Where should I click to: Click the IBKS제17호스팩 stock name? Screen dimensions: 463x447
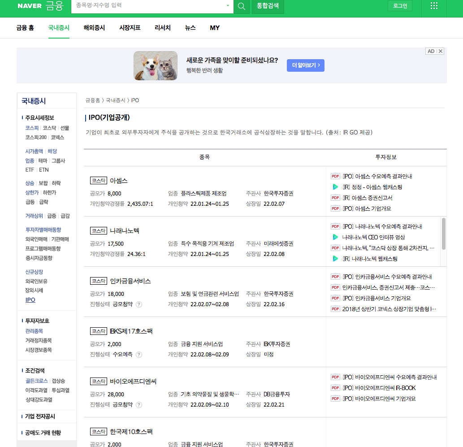coord(131,331)
